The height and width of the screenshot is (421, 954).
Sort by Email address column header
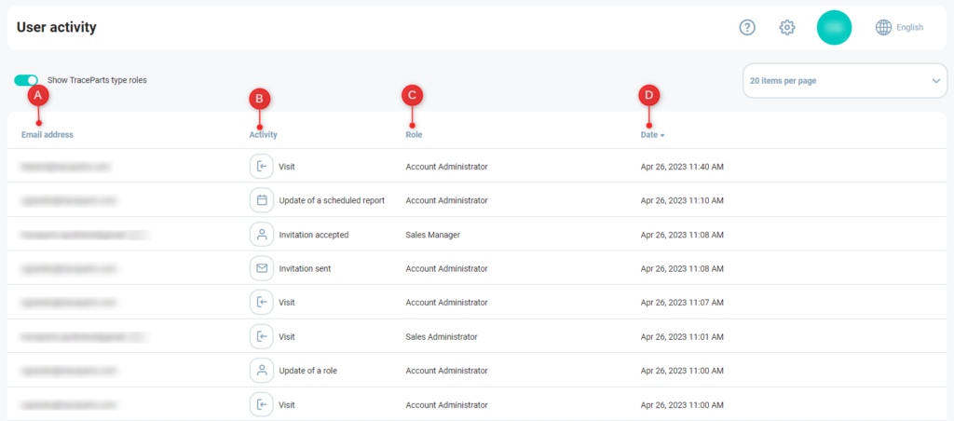48,135
